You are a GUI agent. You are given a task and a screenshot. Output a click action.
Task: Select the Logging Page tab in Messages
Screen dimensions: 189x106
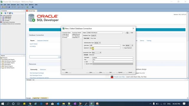[x=36, y=98]
